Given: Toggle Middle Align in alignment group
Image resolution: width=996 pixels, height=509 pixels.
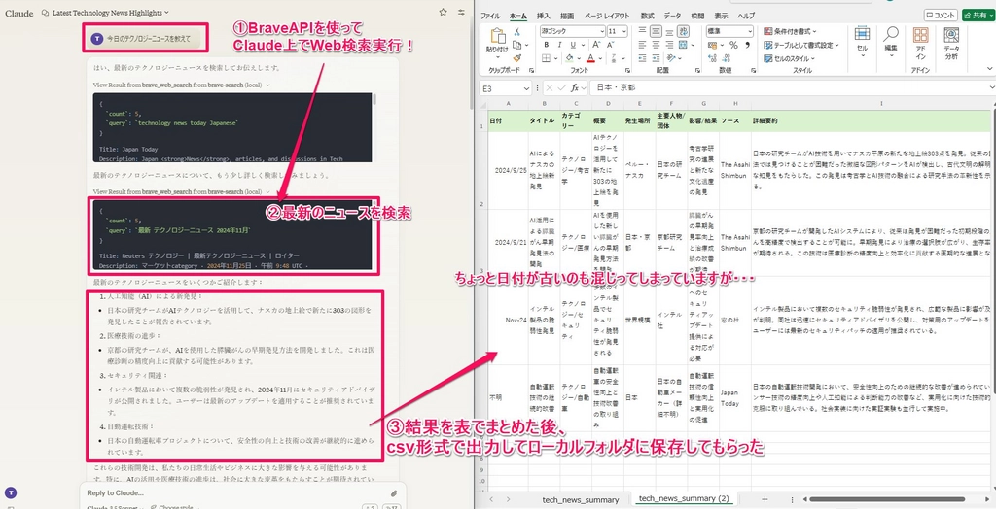Looking at the screenshot, I should click(657, 31).
